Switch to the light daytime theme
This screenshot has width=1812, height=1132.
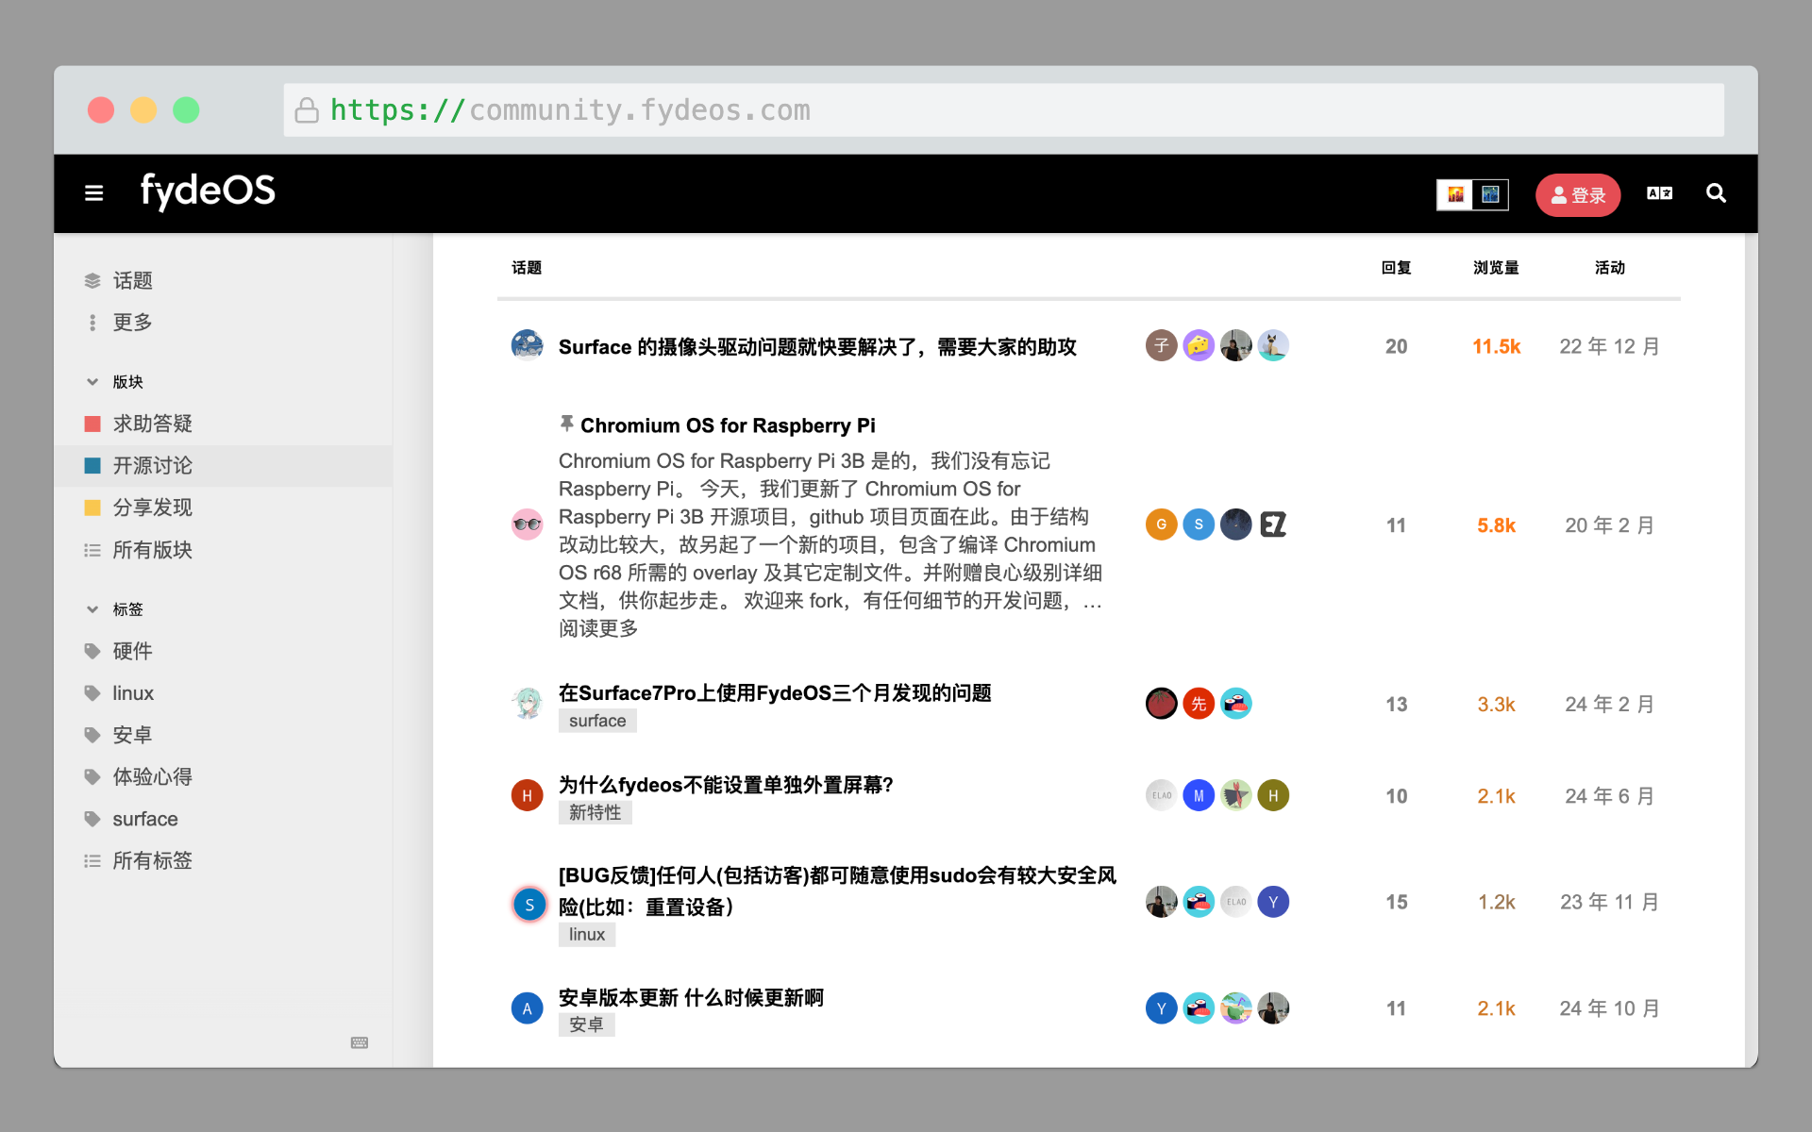pyautogui.click(x=1455, y=194)
